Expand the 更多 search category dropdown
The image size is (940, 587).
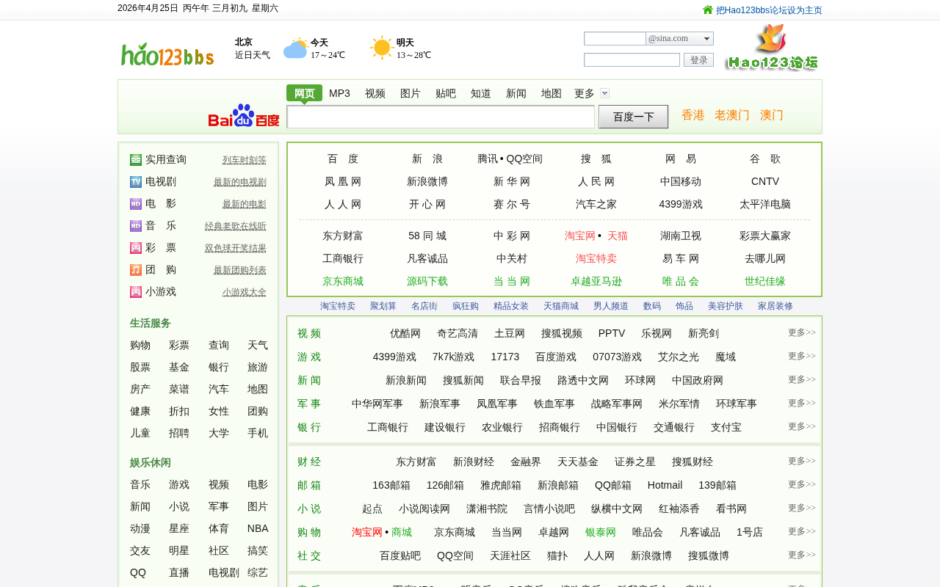pos(604,93)
